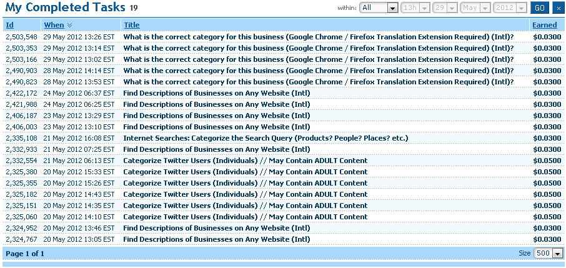The width and height of the screenshot is (566, 268).
Task: Open the page Size 500 dropdown
Action: [548, 253]
